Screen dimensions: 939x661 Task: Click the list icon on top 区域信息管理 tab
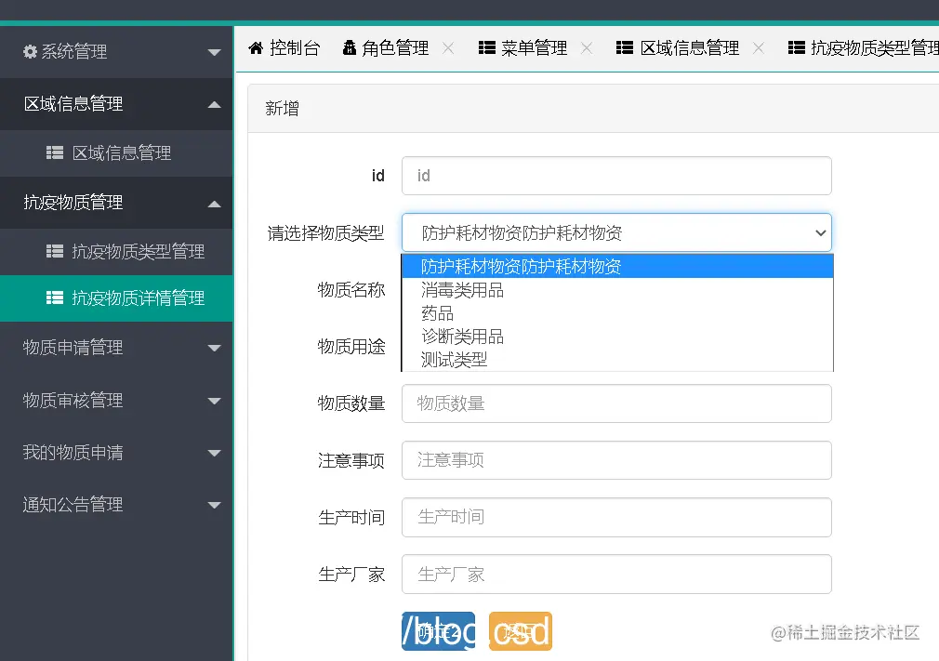(625, 48)
